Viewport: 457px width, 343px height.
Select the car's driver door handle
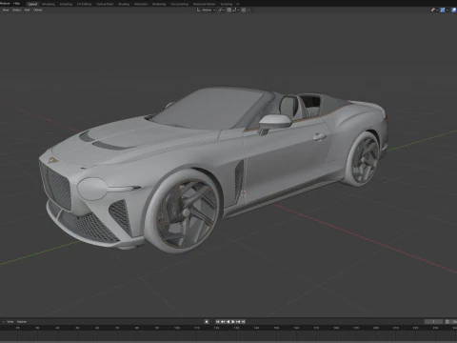319,137
